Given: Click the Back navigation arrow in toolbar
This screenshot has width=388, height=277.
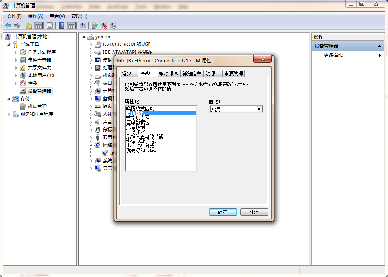Looking at the screenshot, I should pyautogui.click(x=8, y=26).
